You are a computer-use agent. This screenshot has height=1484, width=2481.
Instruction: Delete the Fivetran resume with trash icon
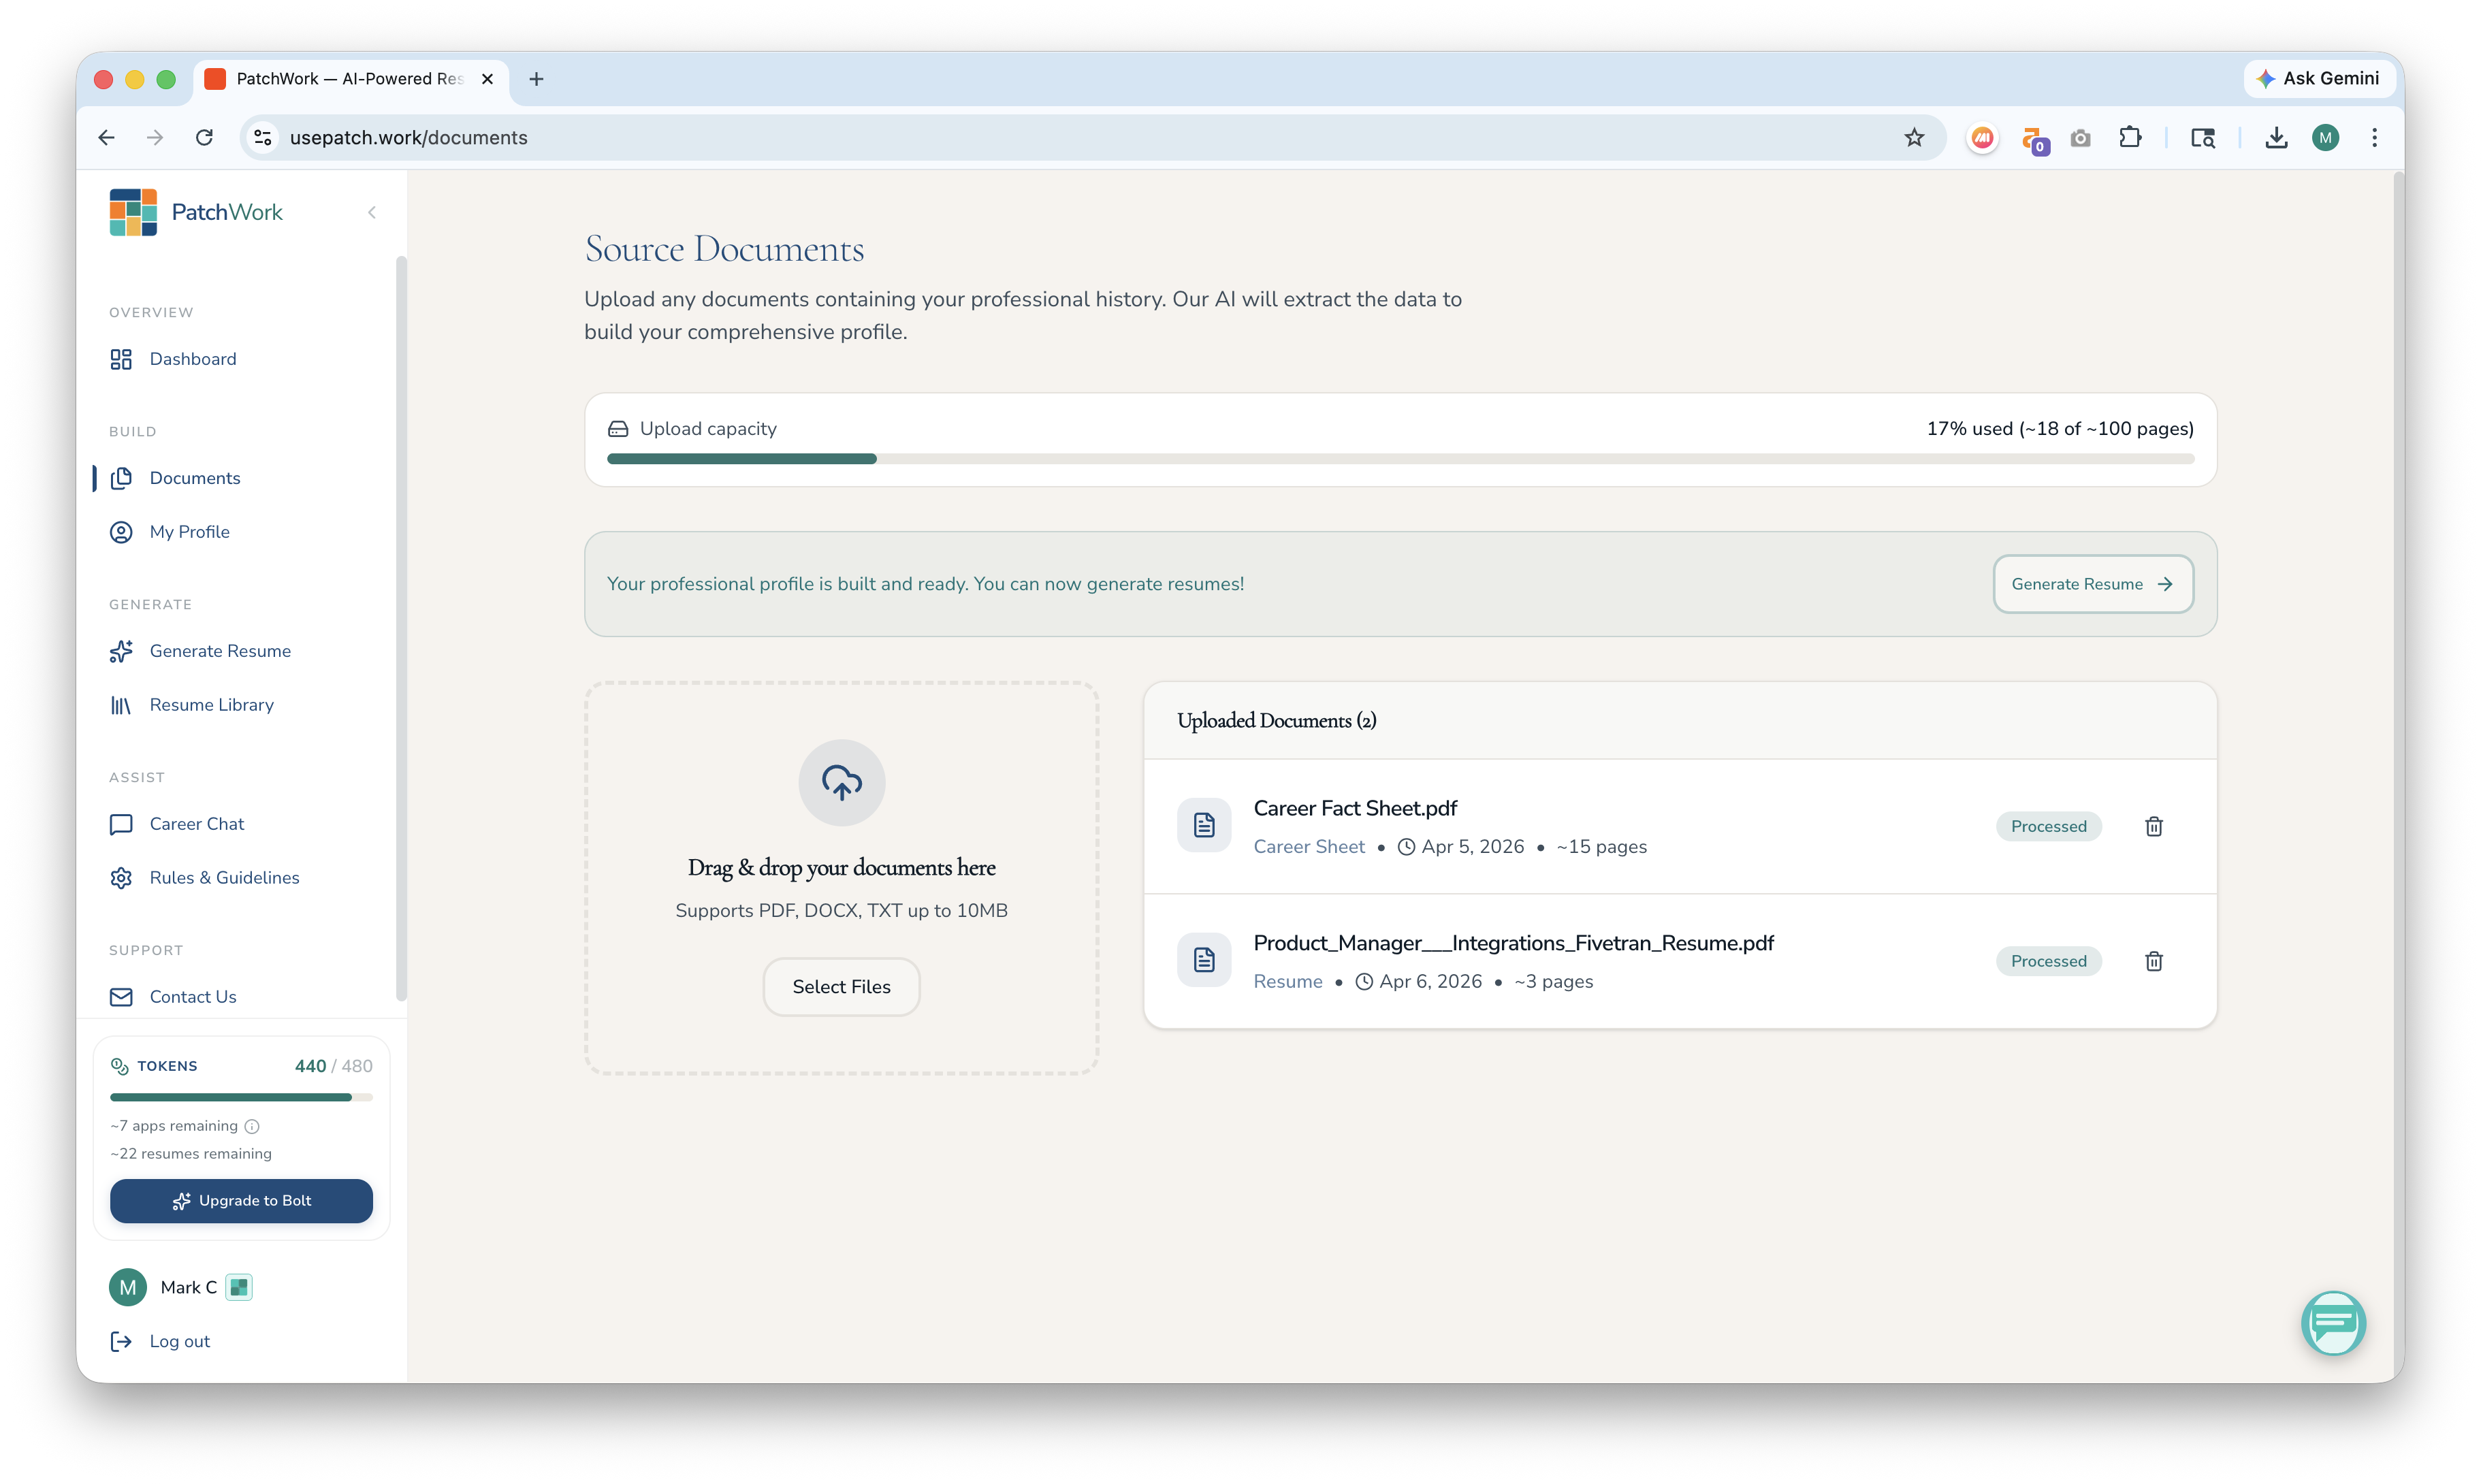(x=2153, y=961)
